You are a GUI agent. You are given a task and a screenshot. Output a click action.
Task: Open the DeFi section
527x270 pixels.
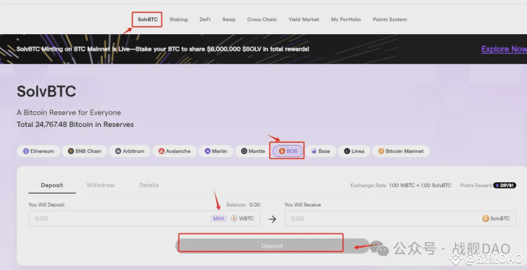tap(205, 20)
